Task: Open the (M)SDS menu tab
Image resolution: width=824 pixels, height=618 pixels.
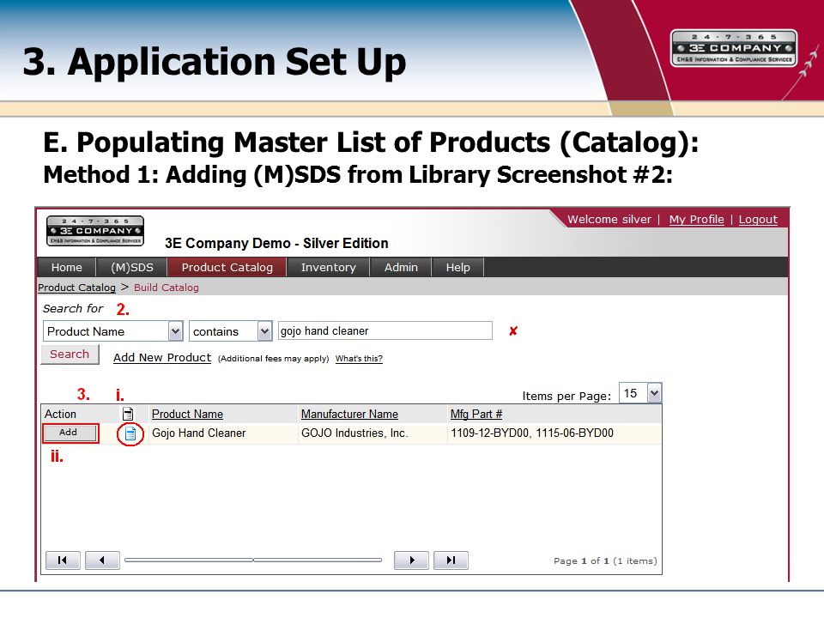Action: pyautogui.click(x=132, y=268)
